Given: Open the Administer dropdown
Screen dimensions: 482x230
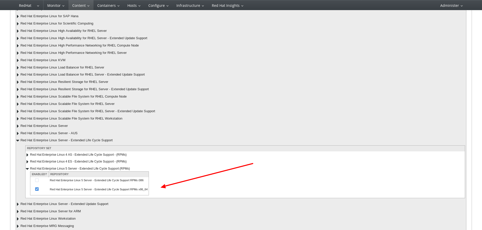Looking at the screenshot, I should click(451, 6).
